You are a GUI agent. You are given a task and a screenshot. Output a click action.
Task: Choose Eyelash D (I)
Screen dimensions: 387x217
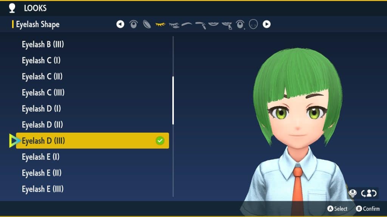(42, 109)
